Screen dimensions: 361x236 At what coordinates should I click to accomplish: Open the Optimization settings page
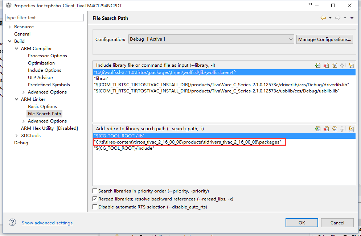click(41, 63)
